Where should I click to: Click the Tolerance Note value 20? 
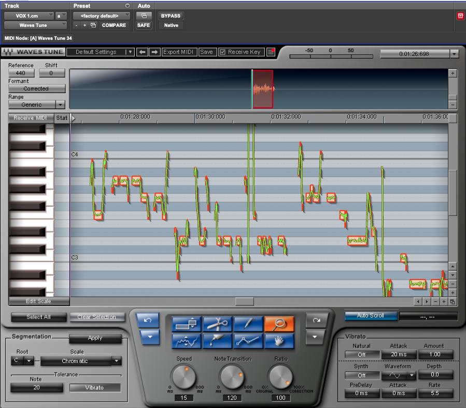point(37,387)
